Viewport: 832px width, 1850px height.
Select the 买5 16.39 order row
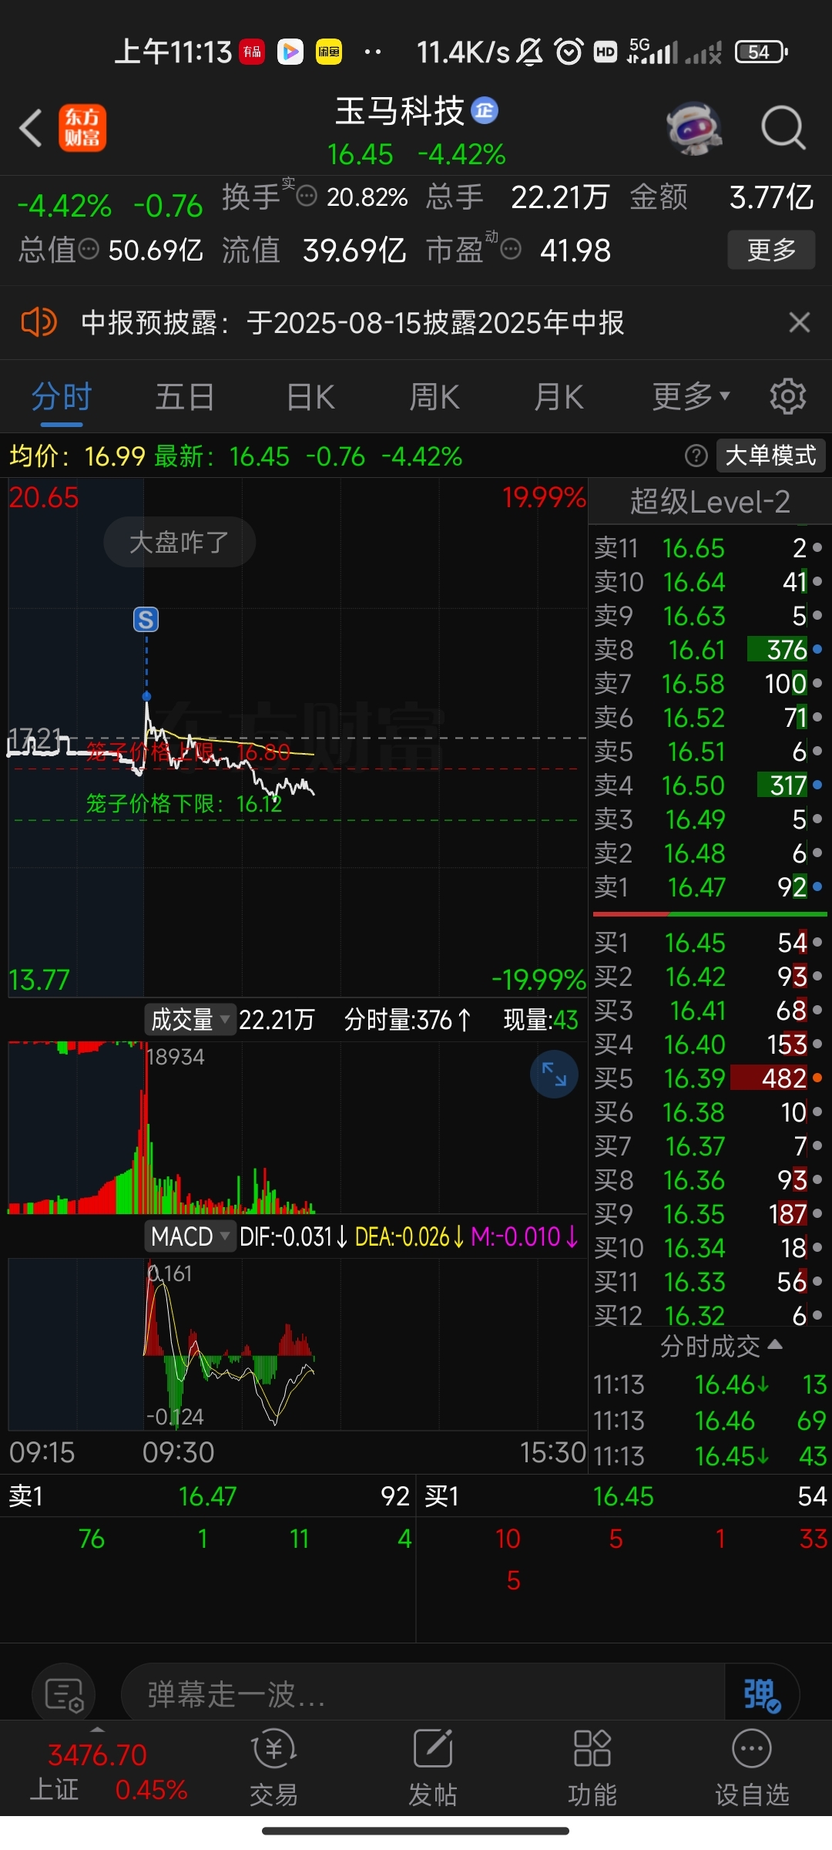[710, 1078]
